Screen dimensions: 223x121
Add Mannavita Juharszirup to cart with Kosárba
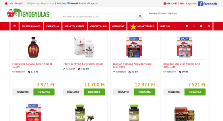(x=44, y=92)
